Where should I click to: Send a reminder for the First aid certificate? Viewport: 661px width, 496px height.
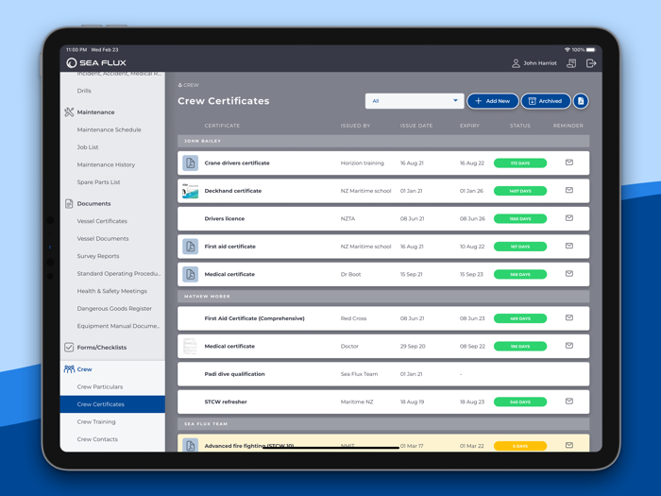pyautogui.click(x=569, y=246)
